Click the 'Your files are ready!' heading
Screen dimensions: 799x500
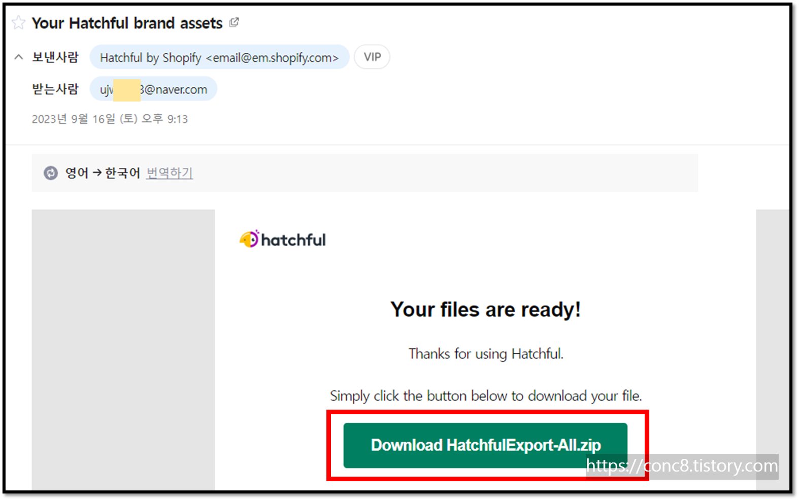point(486,309)
